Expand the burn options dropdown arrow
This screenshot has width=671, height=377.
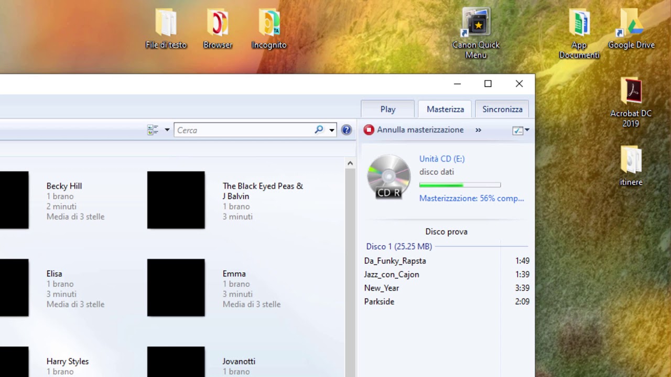click(527, 130)
